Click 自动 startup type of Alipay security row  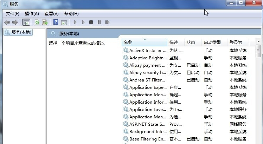(208, 72)
